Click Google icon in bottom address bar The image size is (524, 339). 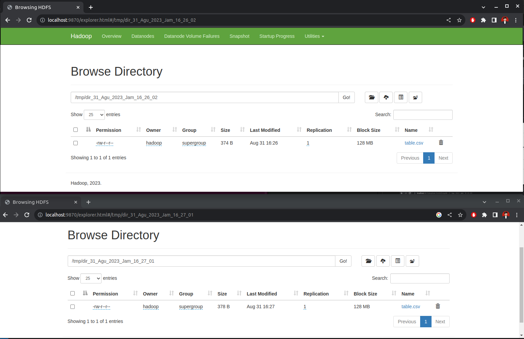tap(439, 215)
